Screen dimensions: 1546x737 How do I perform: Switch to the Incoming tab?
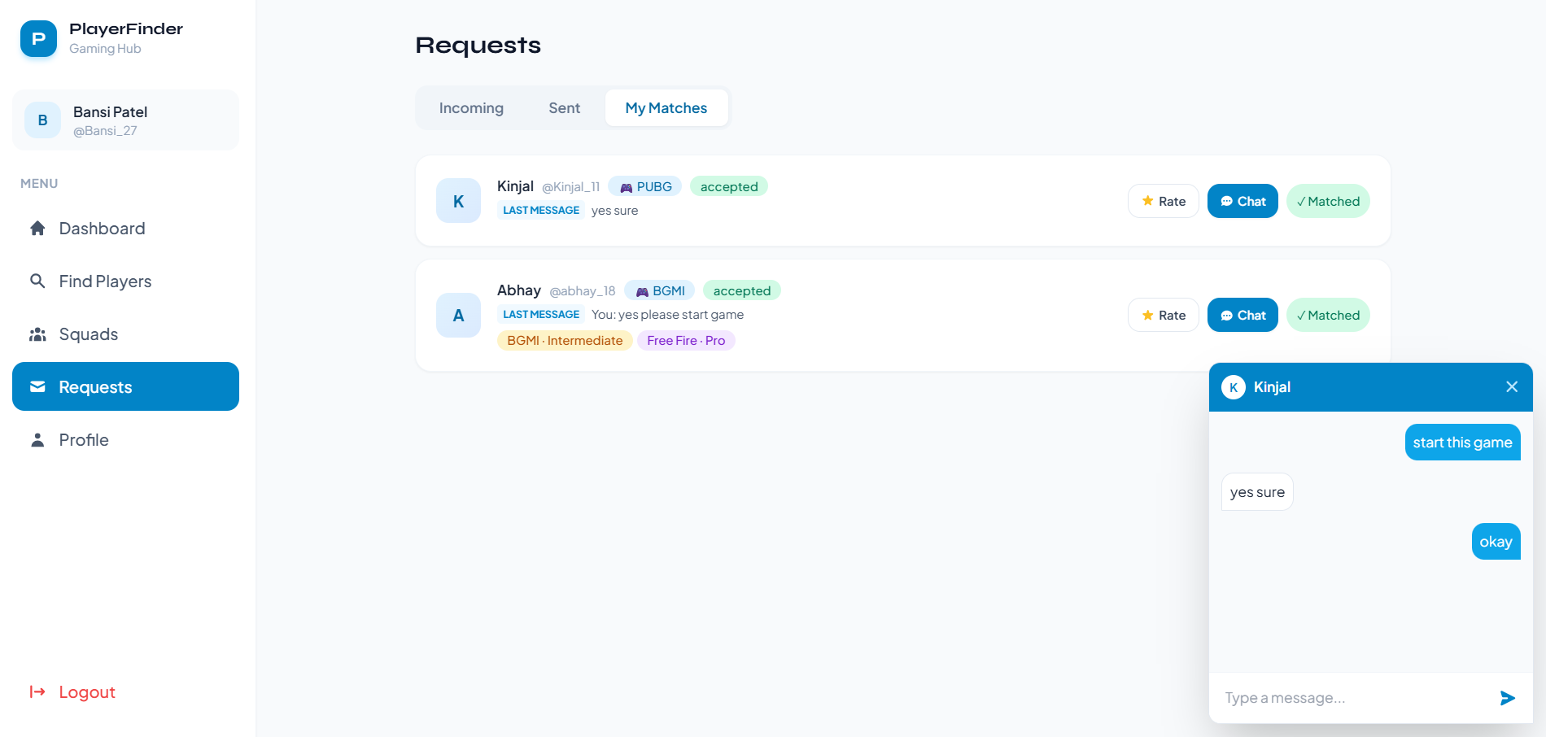471,108
